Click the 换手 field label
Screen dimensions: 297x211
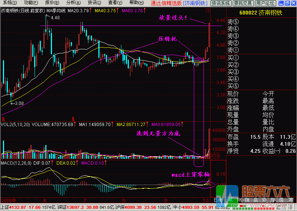tap(233, 144)
